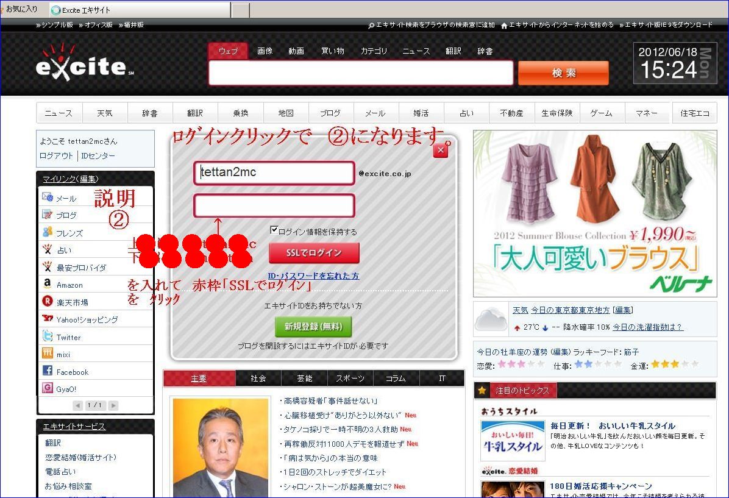This screenshot has width=729, height=498.
Task: Open the ブログ icon in My Links
Action: [x=48, y=215]
